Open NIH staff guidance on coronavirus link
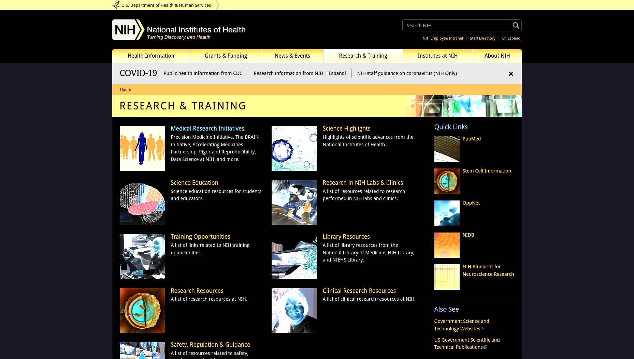 point(407,73)
